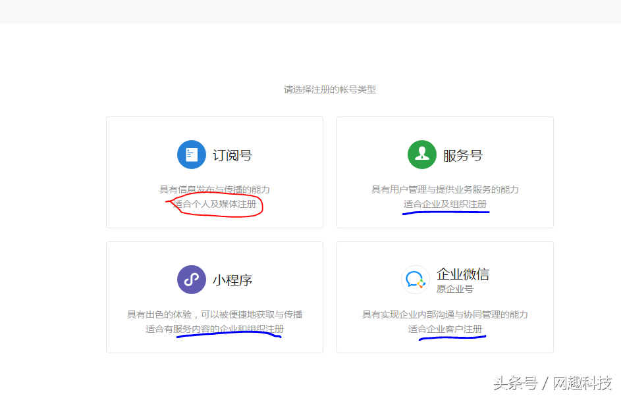
Task: Select the 小程序 account type title
Action: [x=232, y=280]
